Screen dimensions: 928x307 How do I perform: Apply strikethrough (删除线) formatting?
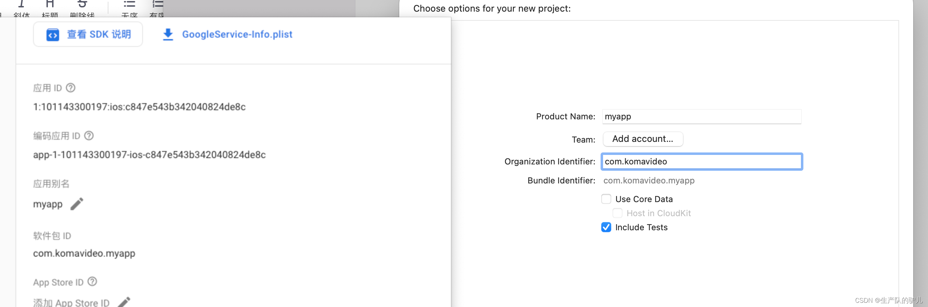82,5
